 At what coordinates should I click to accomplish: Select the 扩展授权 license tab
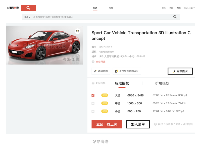click(162, 83)
